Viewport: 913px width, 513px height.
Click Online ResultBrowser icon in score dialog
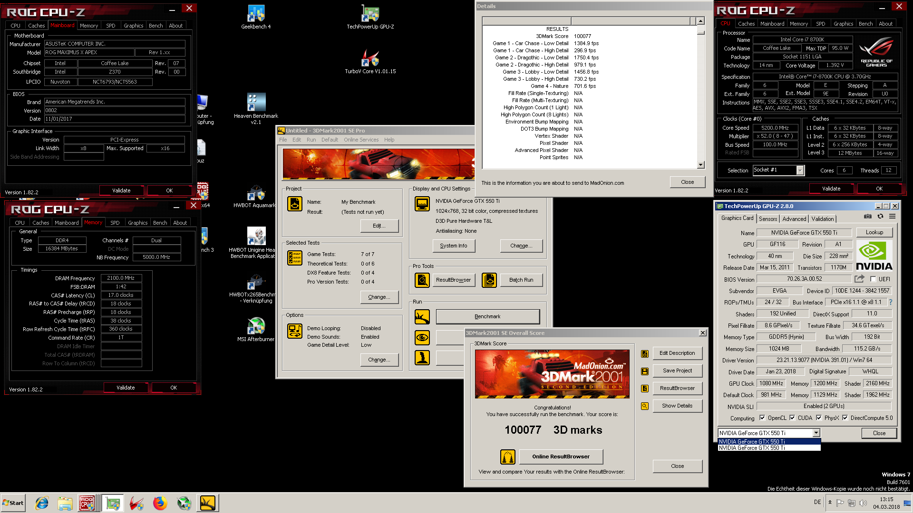(x=508, y=457)
